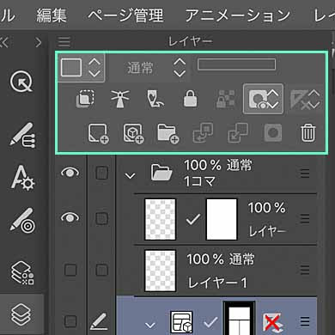Open the ページ管理 menu

(x=125, y=15)
